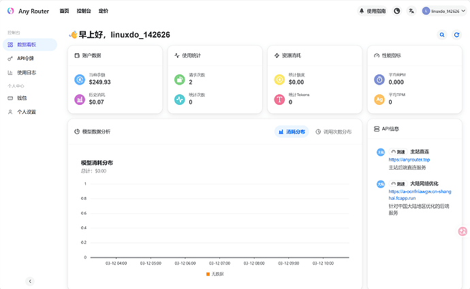
Task: Click the search icon beside the greeting
Action: point(442,35)
